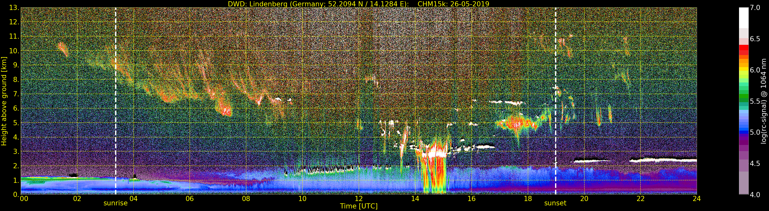This screenshot has width=769, height=211.
Task: Click the "24" time axis tick label
Action: click(x=697, y=198)
